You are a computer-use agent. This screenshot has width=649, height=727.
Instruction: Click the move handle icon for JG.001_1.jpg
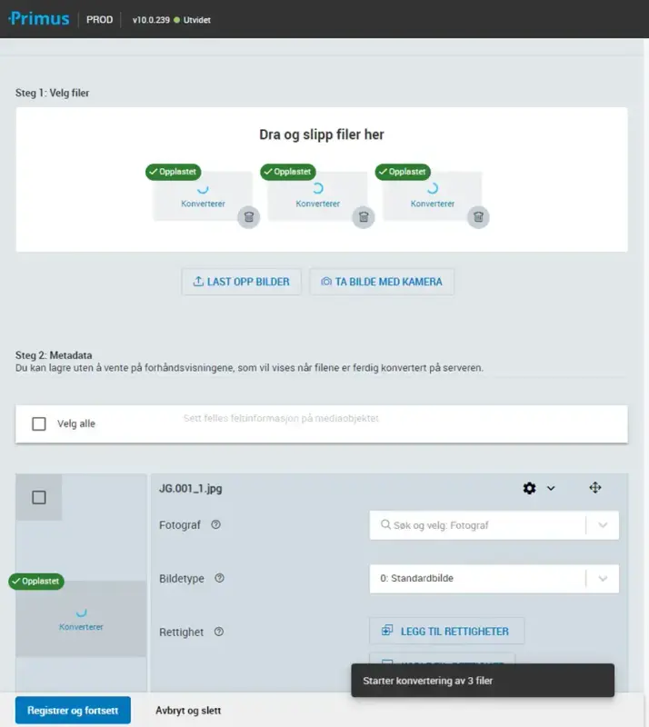click(x=595, y=488)
